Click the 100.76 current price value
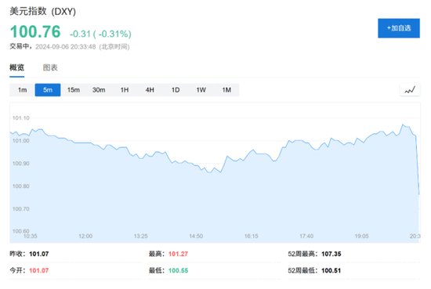431x289 pixels. click(35, 31)
